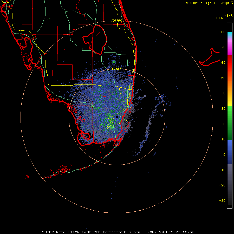Pick the green band of the reflectivity color bar
234x234 pixels.
click(x=230, y=123)
